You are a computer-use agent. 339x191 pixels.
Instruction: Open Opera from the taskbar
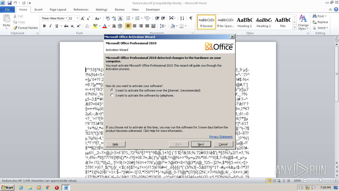click(x=57, y=188)
